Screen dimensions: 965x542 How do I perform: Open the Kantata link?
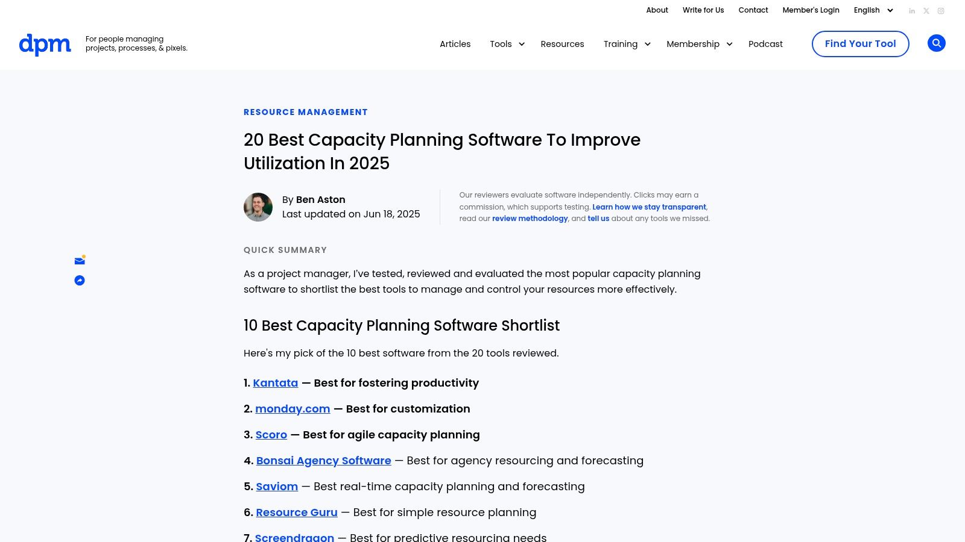[276, 383]
